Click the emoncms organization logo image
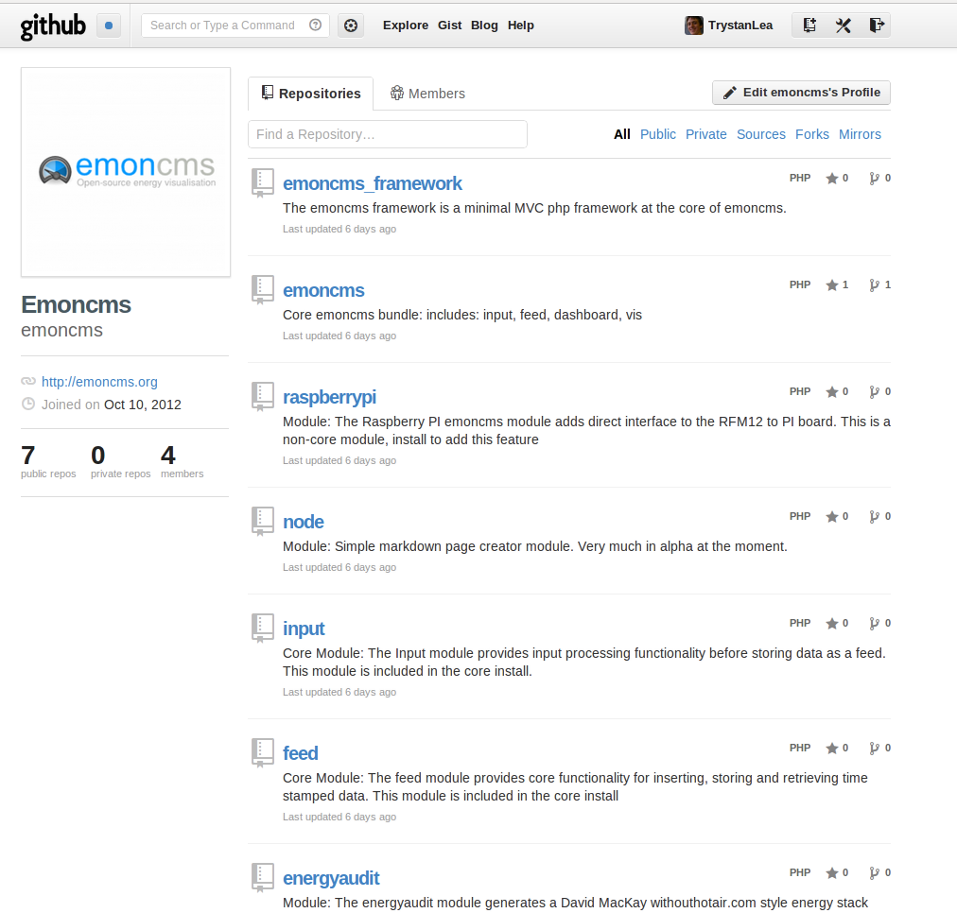Screen dimensions: 957x913 pyautogui.click(x=126, y=172)
